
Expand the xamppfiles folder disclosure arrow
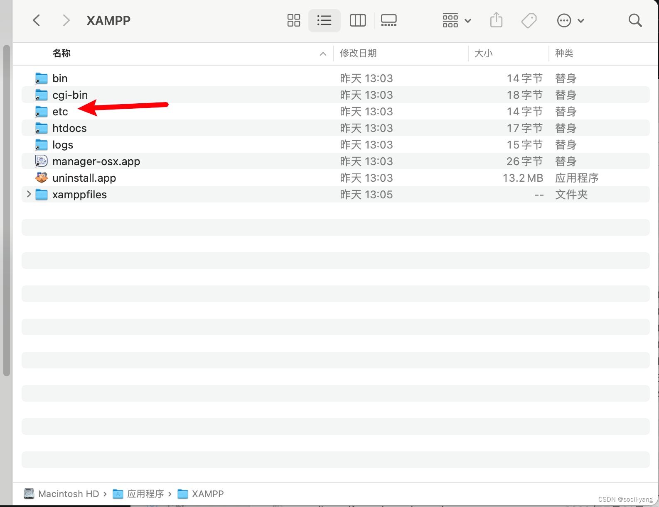coord(29,194)
